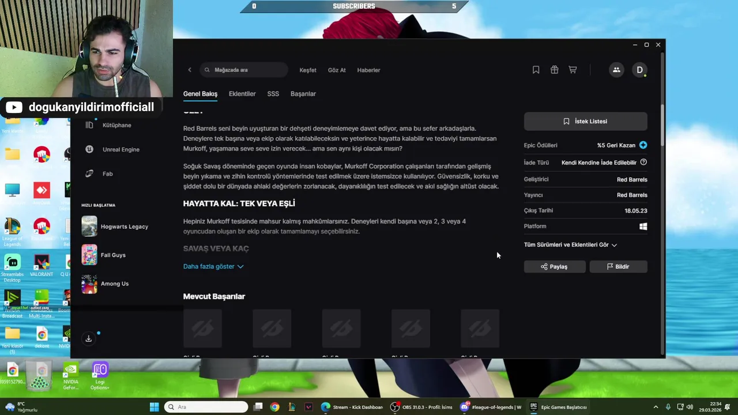Open the İade Türü help question icon
Image resolution: width=738 pixels, height=415 pixels.
click(643, 163)
